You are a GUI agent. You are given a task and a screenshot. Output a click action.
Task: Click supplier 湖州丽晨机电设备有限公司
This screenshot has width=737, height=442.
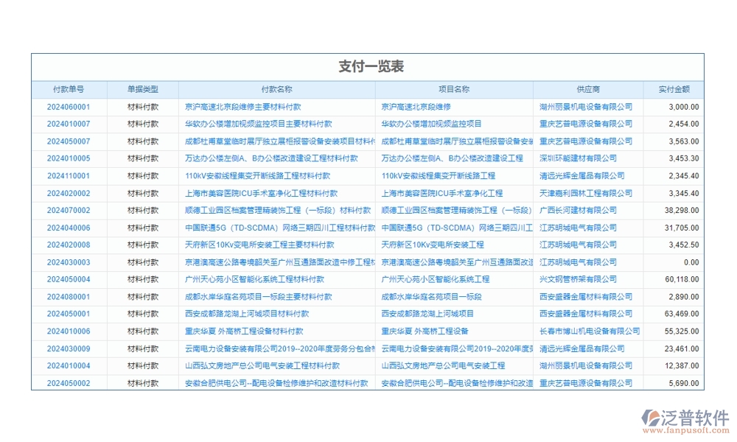tap(586, 106)
